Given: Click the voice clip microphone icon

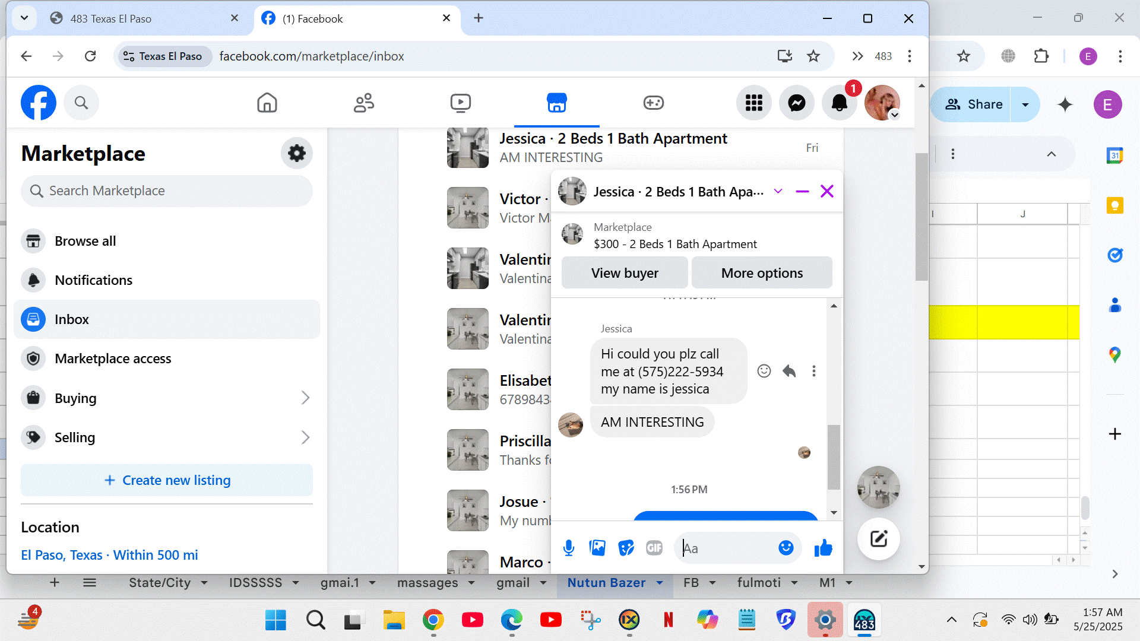Looking at the screenshot, I should (568, 548).
